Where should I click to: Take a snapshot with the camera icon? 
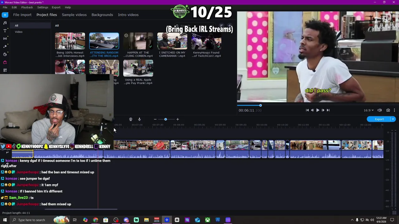click(x=388, y=110)
